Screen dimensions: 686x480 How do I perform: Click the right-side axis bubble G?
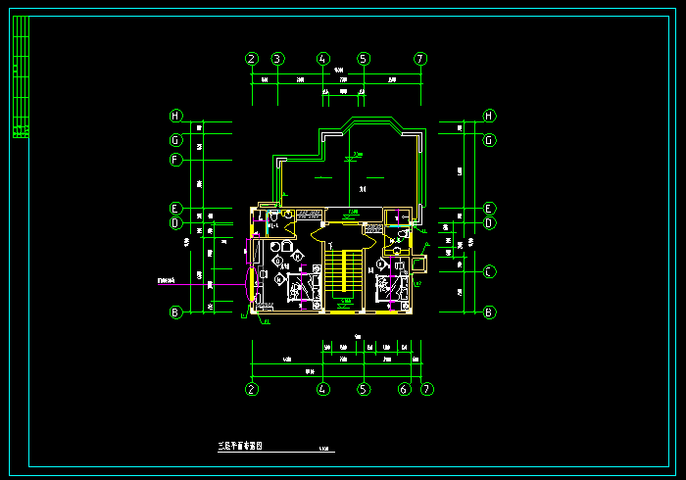point(488,140)
